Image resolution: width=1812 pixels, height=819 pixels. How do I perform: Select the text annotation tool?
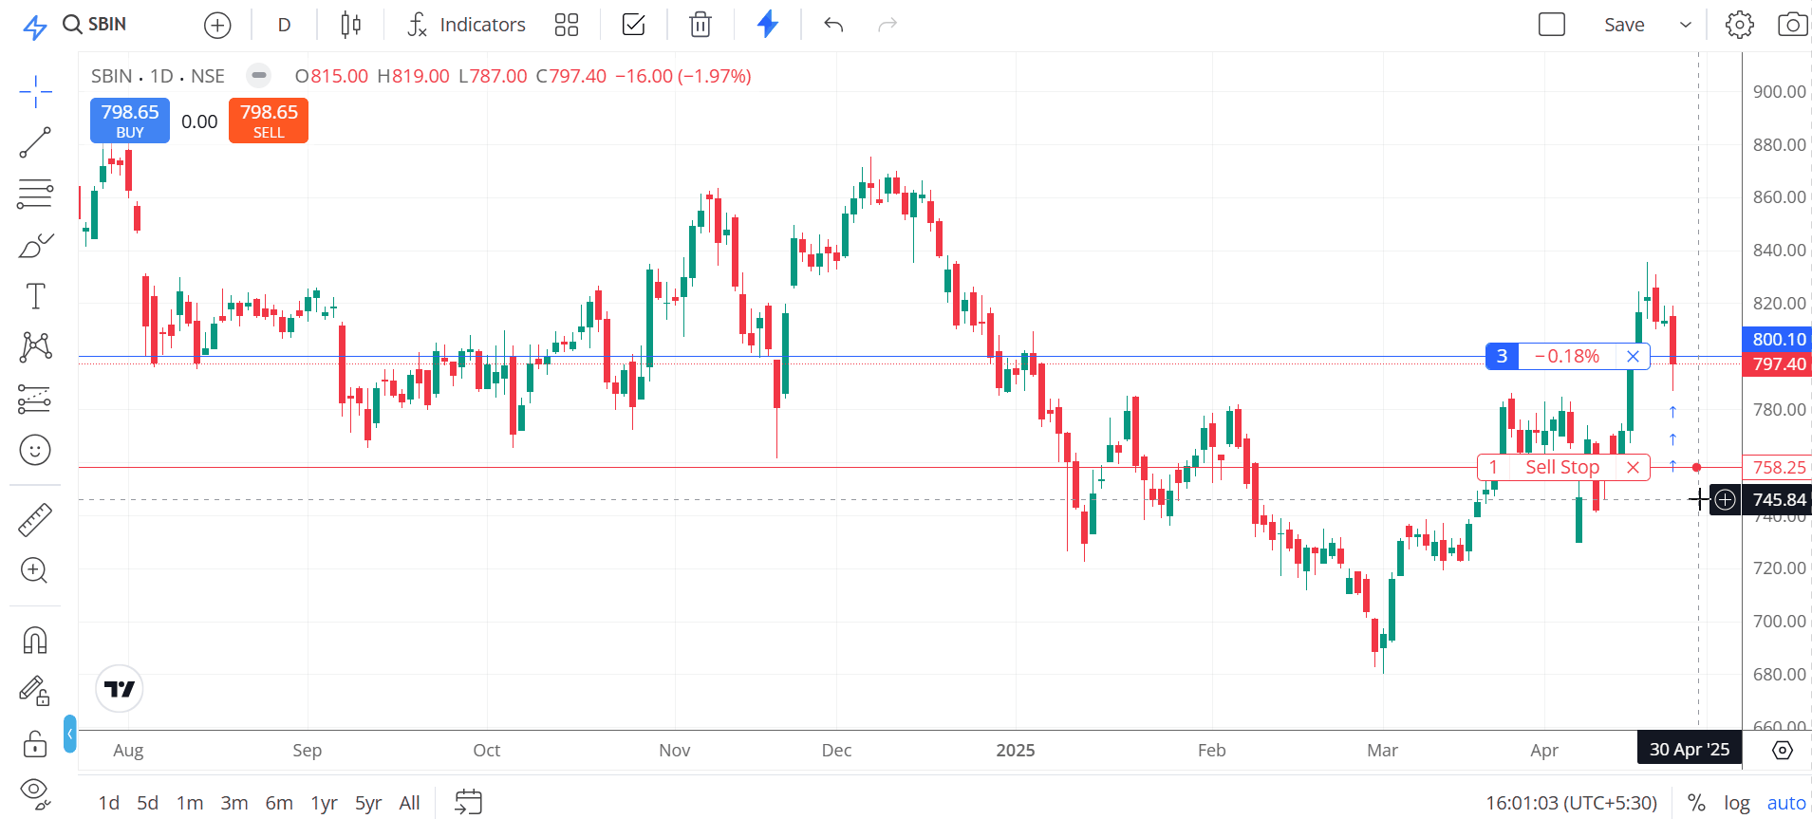click(35, 296)
